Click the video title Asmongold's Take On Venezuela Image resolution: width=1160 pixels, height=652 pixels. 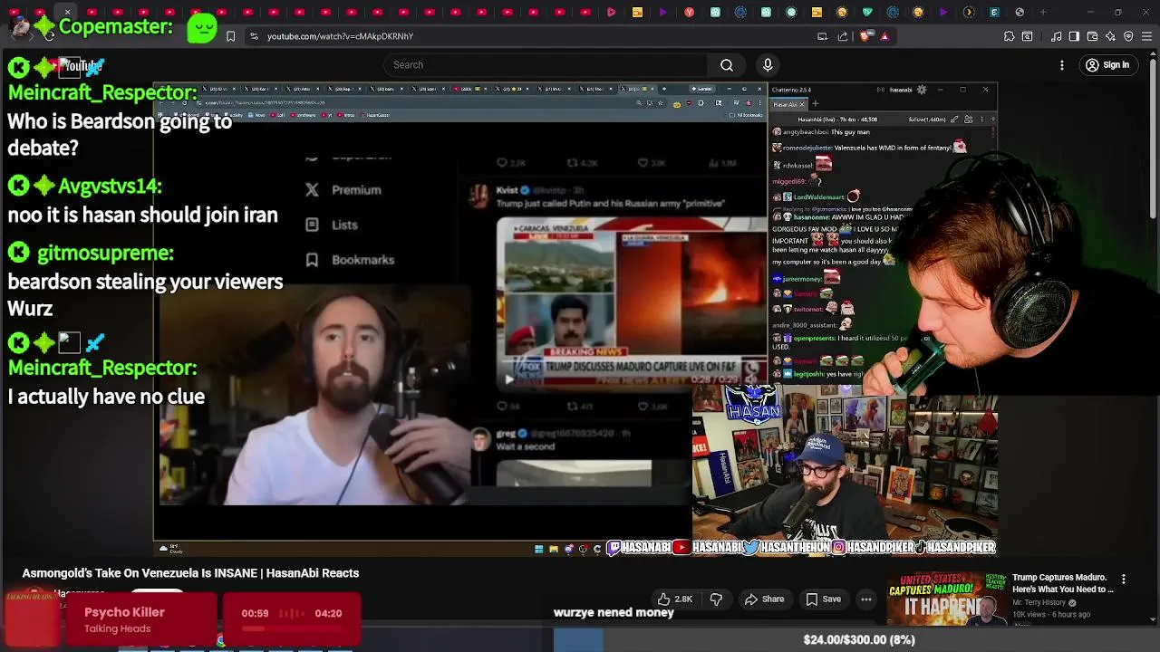point(190,573)
